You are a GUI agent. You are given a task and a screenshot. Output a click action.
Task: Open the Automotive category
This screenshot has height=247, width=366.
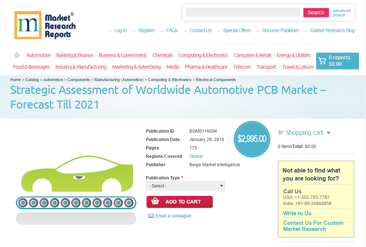38,55
